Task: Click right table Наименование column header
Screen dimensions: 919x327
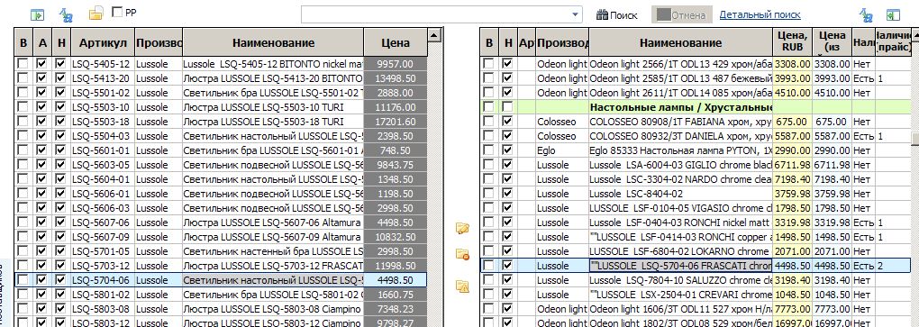Action: (x=680, y=42)
